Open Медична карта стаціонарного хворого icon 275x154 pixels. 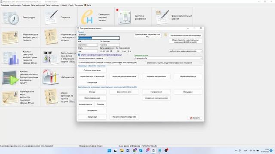[x=51, y=37]
